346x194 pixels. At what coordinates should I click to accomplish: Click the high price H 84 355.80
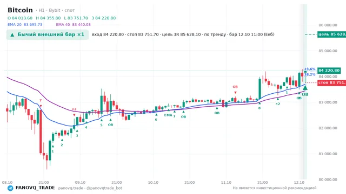pos(48,18)
